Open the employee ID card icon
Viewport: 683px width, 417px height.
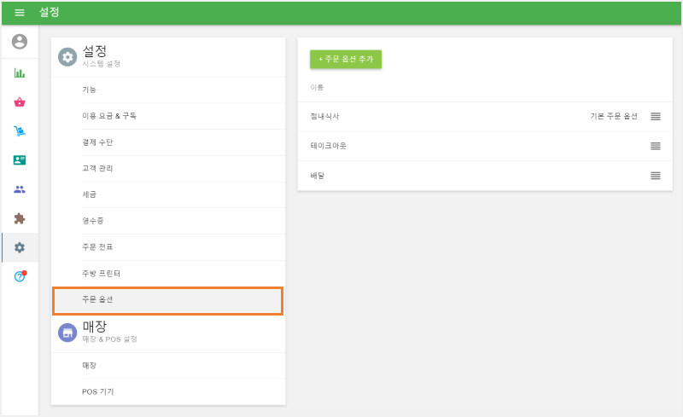coord(20,160)
